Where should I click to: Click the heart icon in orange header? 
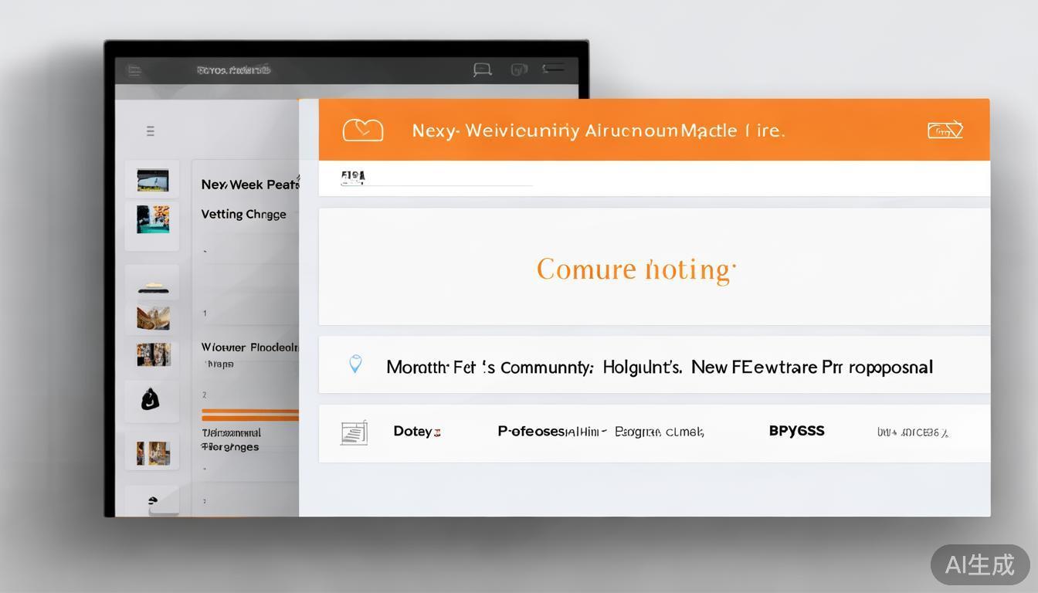point(362,130)
